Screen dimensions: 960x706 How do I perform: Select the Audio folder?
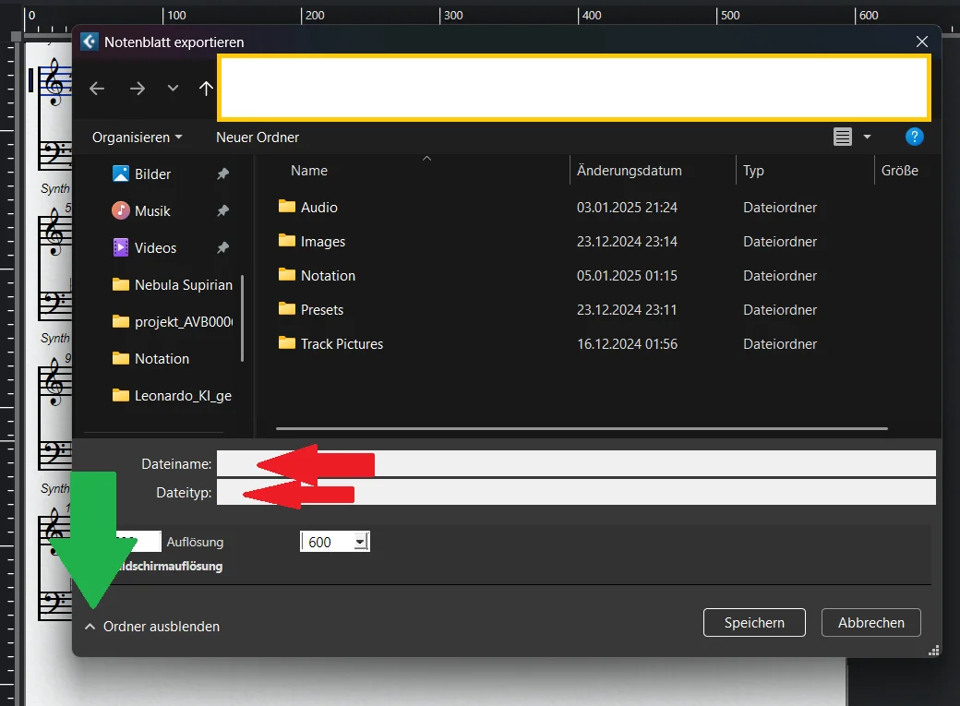[319, 208]
